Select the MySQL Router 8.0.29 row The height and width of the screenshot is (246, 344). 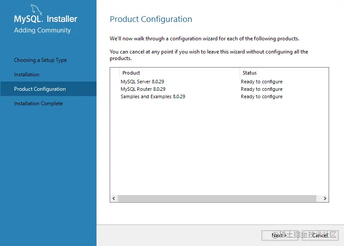pos(219,89)
